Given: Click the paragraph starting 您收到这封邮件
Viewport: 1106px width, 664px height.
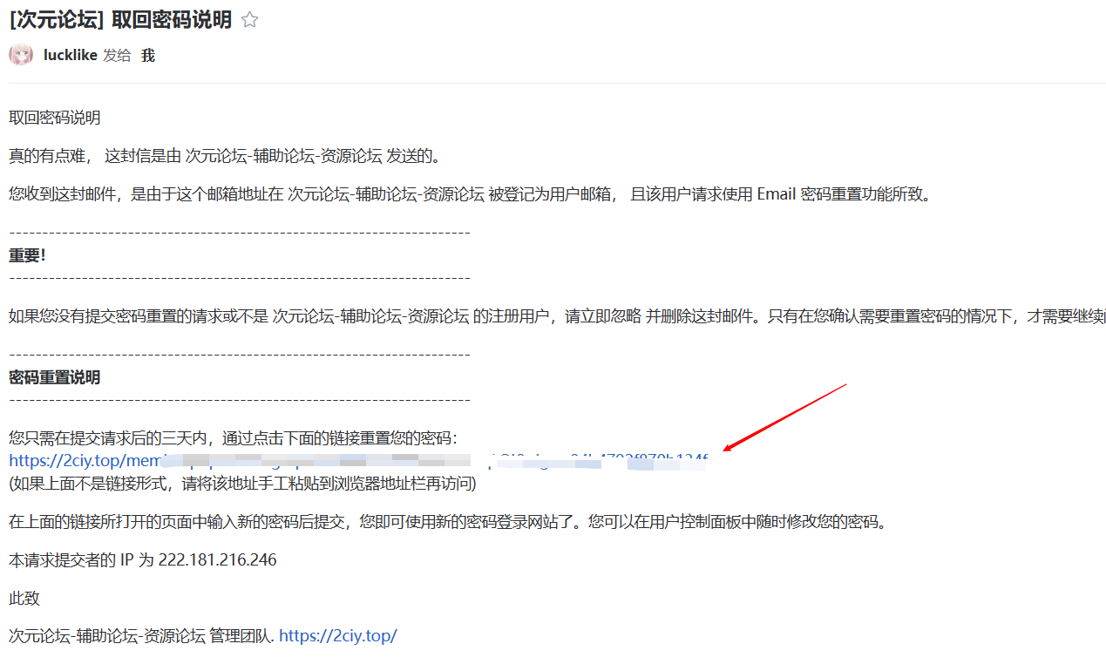Looking at the screenshot, I should tap(471, 194).
